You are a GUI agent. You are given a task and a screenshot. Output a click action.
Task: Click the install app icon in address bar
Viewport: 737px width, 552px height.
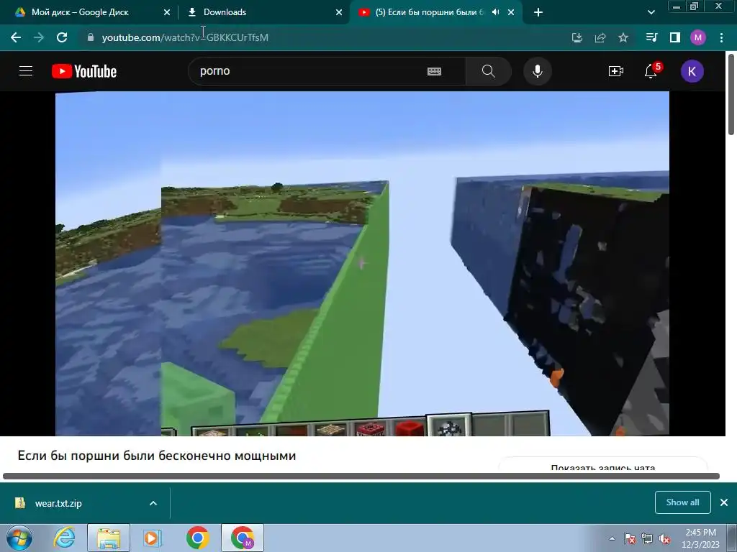tap(577, 37)
